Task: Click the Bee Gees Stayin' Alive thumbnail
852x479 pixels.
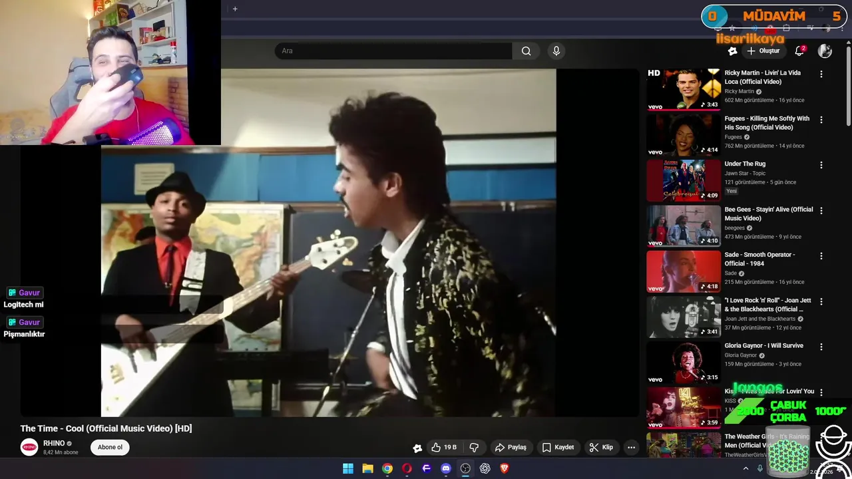Action: [684, 226]
